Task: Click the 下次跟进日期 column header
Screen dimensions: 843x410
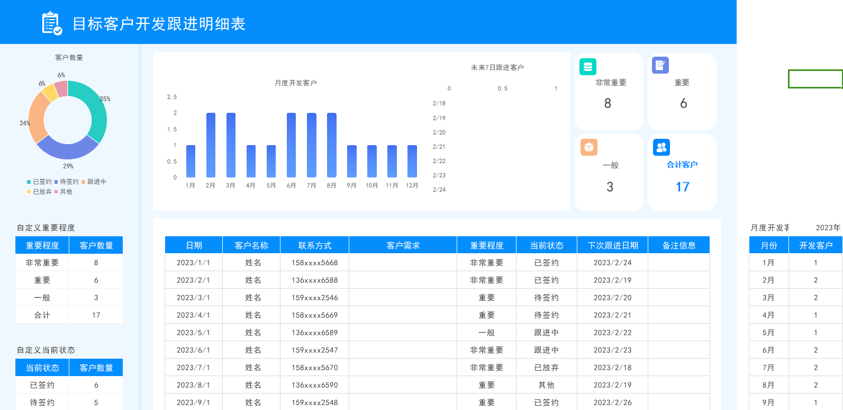Action: (x=613, y=245)
